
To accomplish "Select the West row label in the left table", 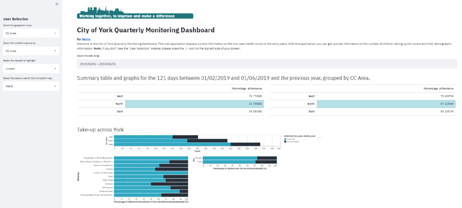I will [x=120, y=96].
